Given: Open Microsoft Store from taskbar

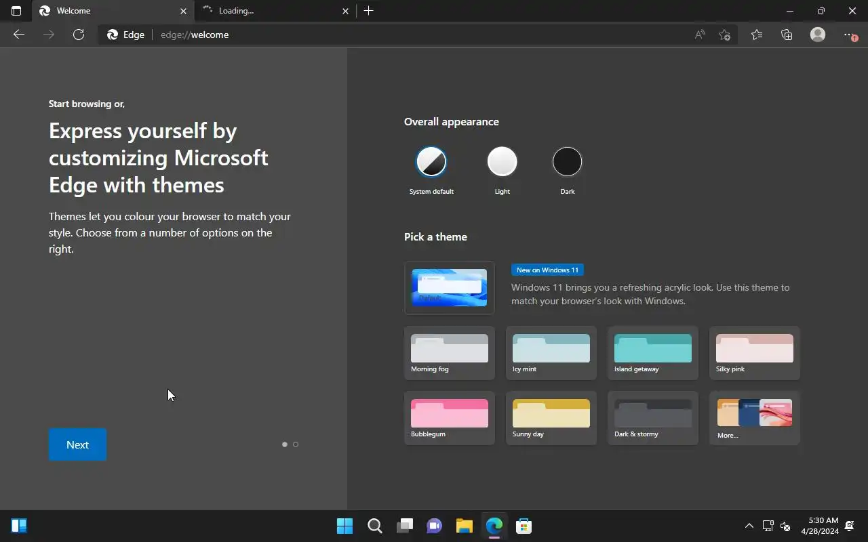Looking at the screenshot, I should pyautogui.click(x=524, y=526).
